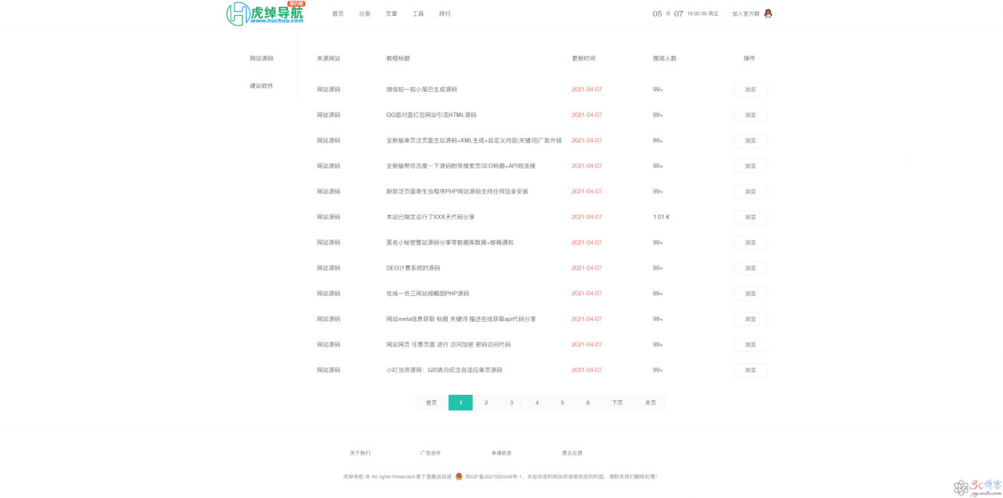Screen dimensions: 1003x498
Task: Open 申请收录 footer link
Action: point(502,453)
